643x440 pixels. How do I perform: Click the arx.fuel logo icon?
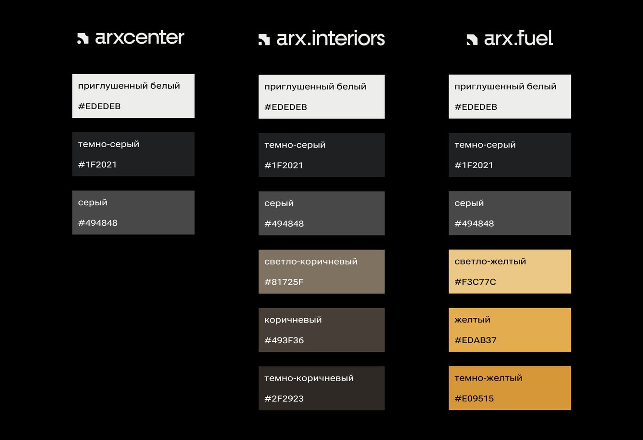[x=472, y=40]
